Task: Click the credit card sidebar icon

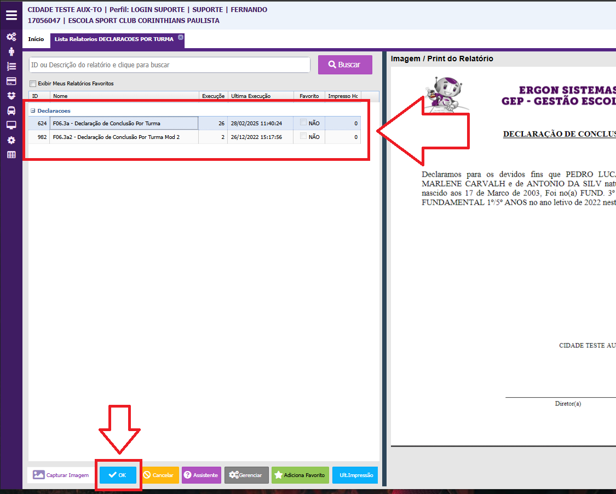Action: 11,82
